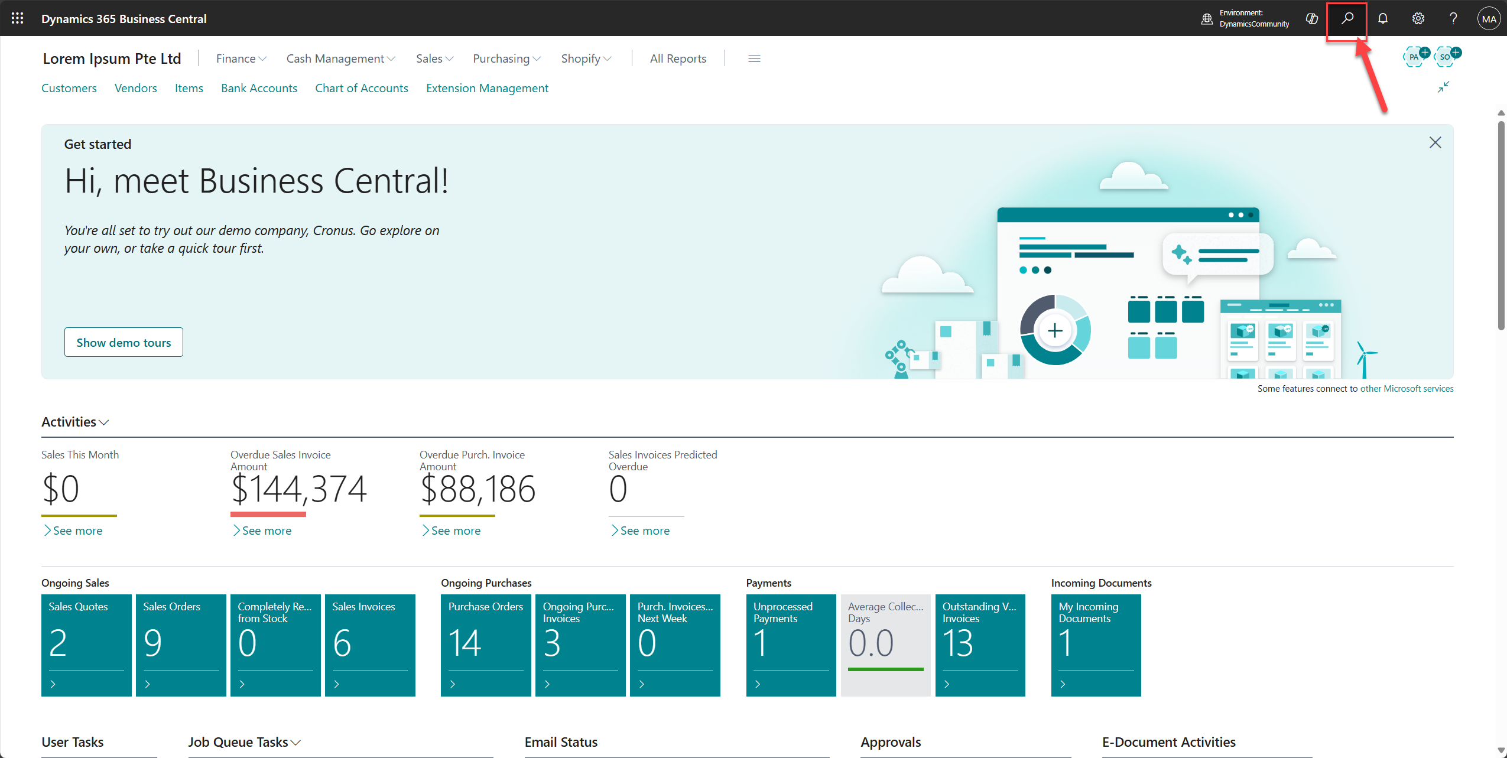Open the Copilot icon in header
This screenshot has width=1507, height=758.
tap(1311, 18)
